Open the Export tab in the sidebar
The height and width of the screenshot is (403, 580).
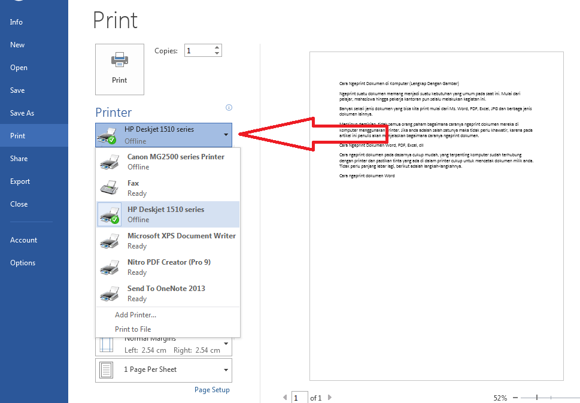click(x=34, y=181)
